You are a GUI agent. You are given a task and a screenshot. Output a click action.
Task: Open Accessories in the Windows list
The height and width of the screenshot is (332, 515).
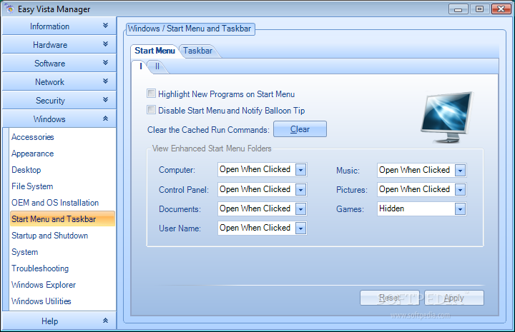[32, 137]
